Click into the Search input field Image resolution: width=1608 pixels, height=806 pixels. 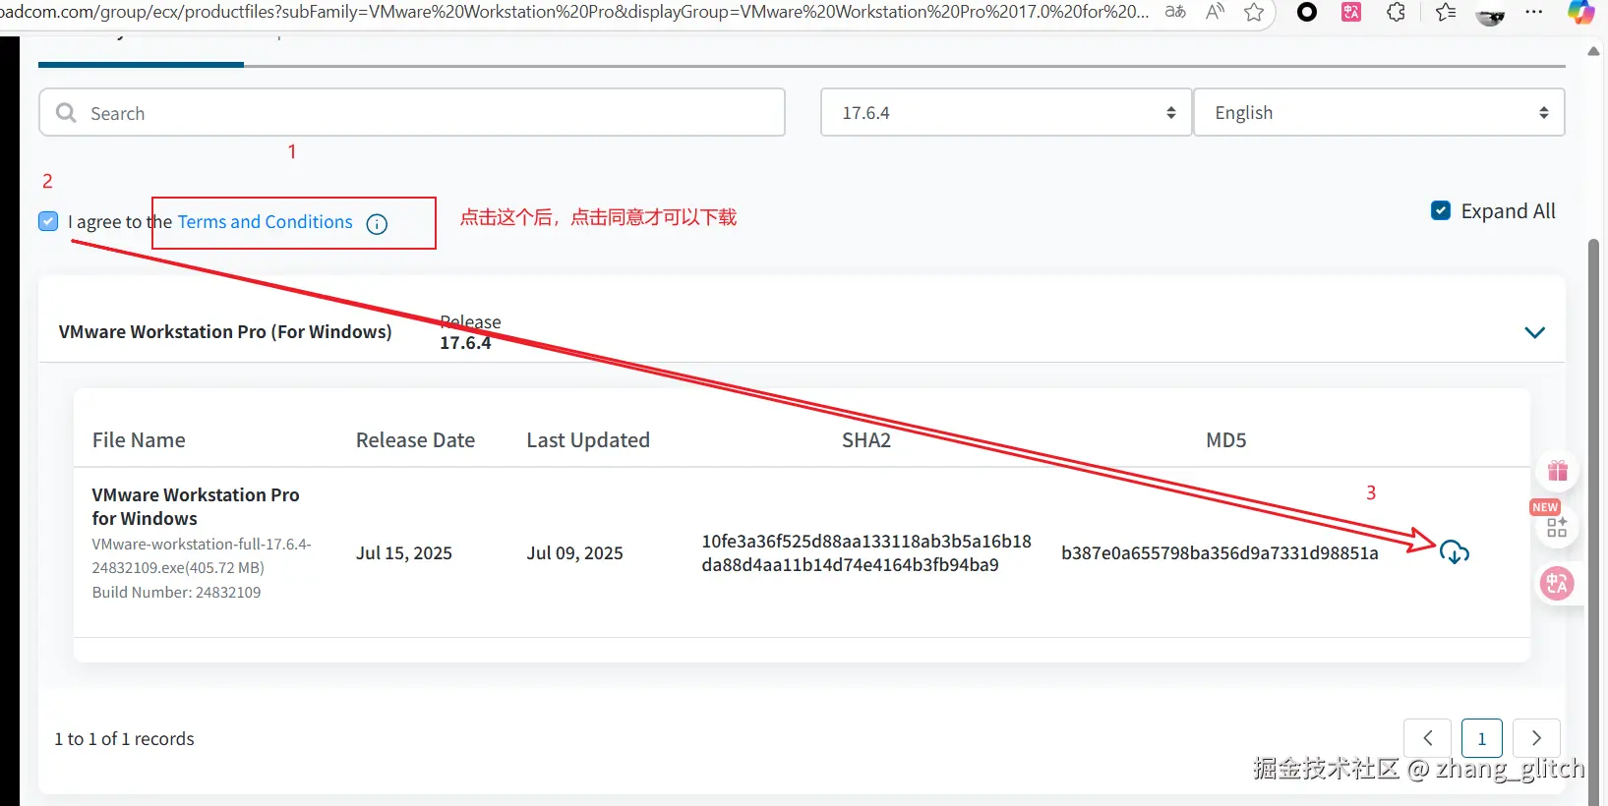412,113
